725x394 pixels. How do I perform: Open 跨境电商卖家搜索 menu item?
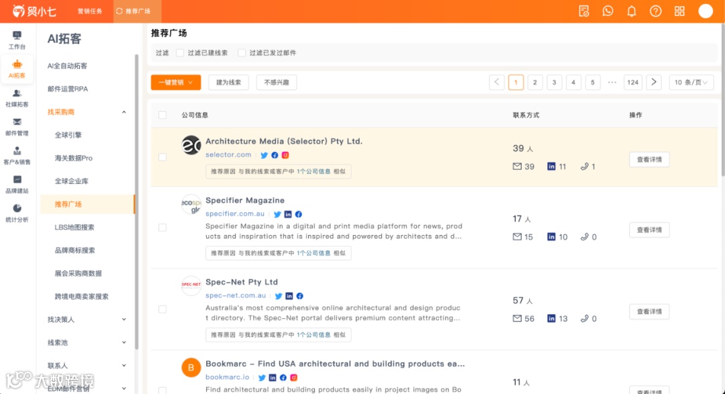(81, 297)
